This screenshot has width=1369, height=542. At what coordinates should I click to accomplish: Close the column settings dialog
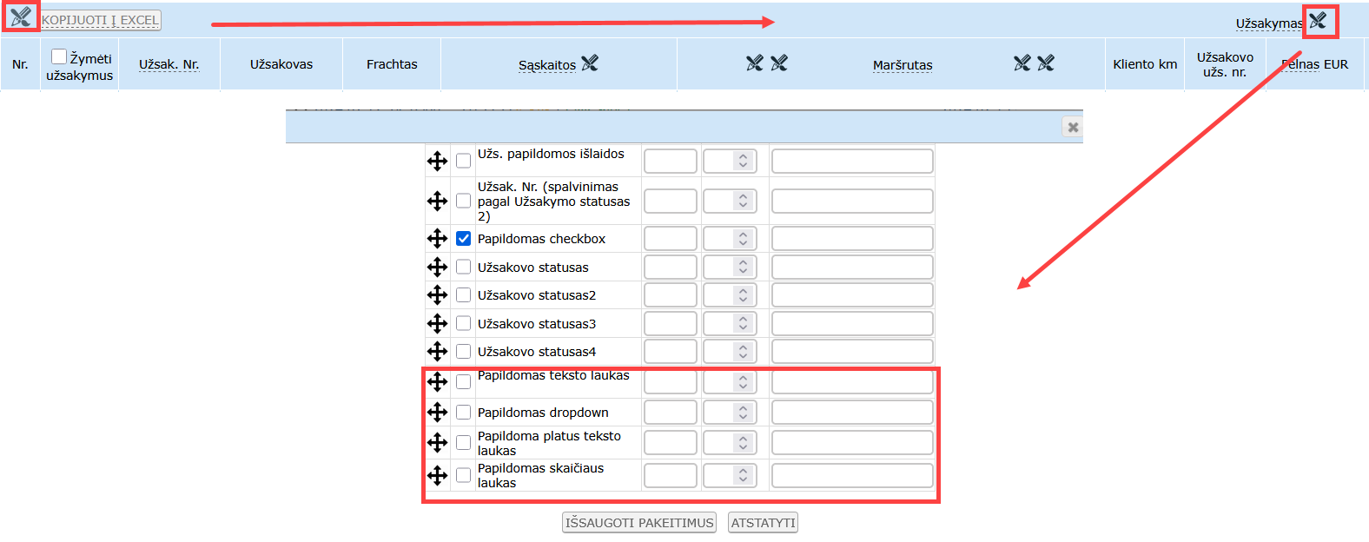pos(1073,127)
